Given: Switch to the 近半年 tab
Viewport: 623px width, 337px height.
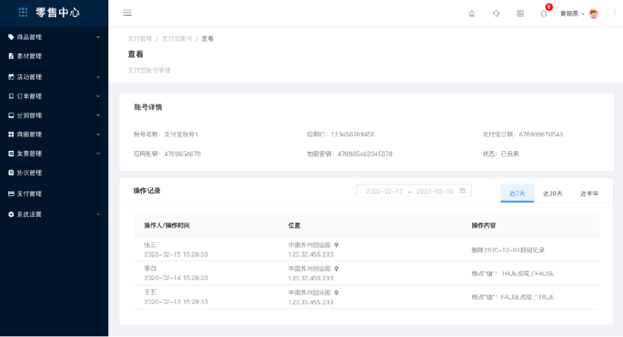Looking at the screenshot, I should coord(589,194).
